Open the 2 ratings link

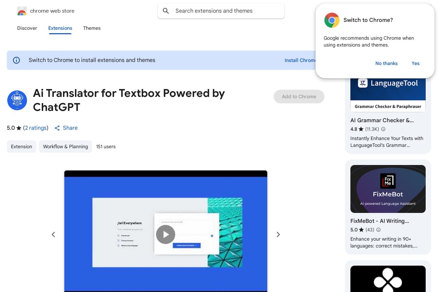pyautogui.click(x=36, y=128)
